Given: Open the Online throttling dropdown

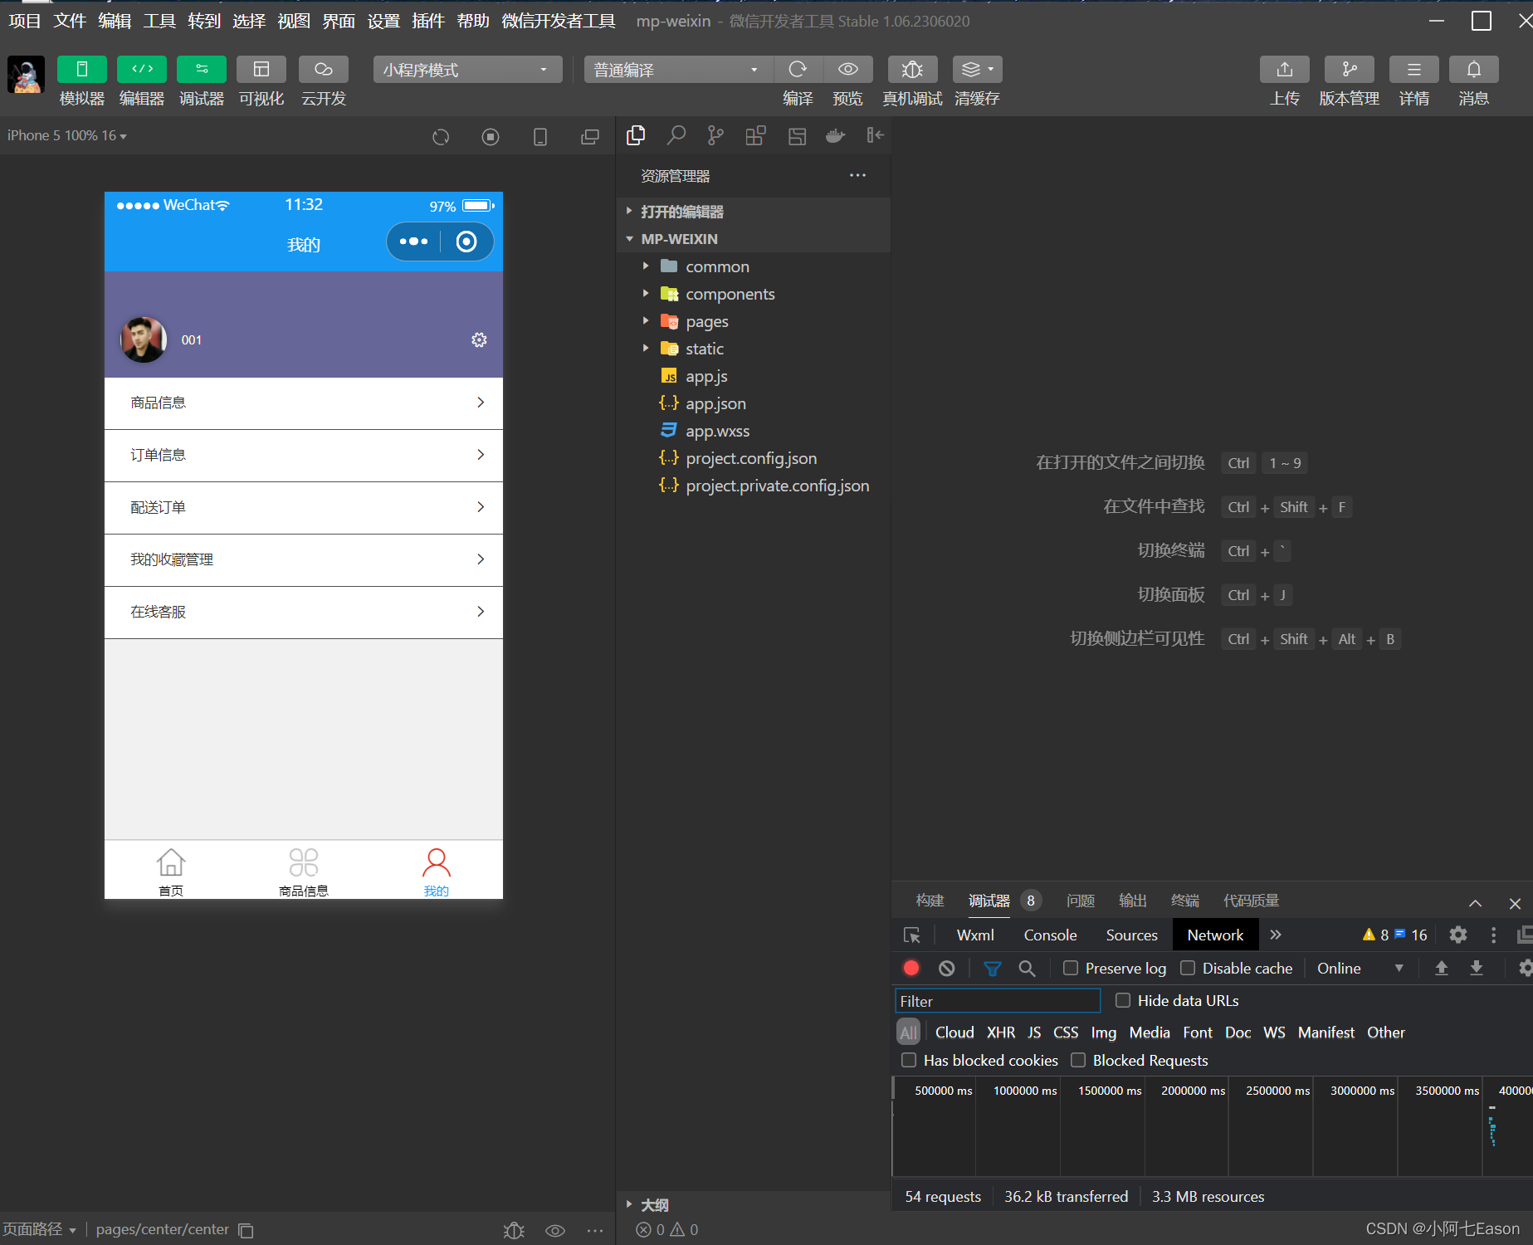Looking at the screenshot, I should 1360,969.
